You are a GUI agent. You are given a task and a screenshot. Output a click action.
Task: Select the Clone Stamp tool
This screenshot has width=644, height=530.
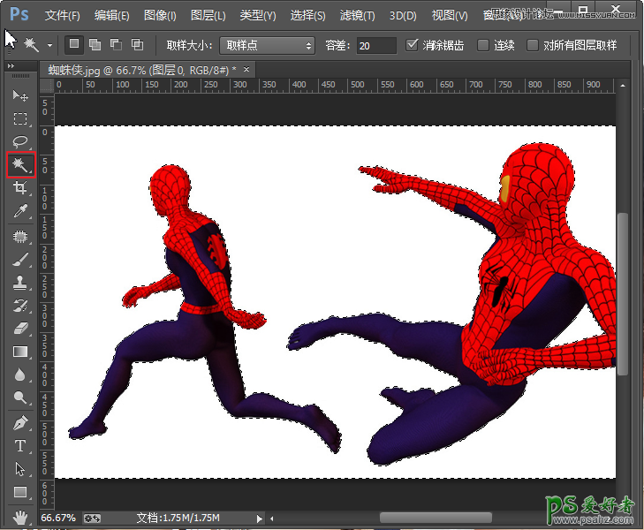coord(20,283)
